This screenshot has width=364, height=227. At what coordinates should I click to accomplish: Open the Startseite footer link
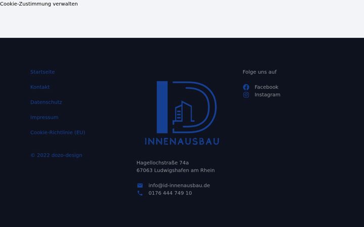tap(42, 72)
